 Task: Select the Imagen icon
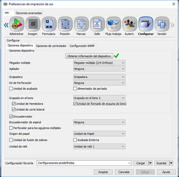33,24
